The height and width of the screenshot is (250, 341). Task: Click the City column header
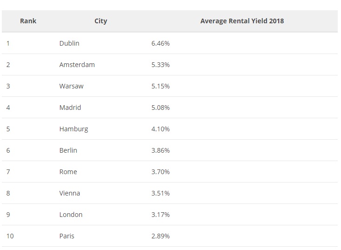100,21
